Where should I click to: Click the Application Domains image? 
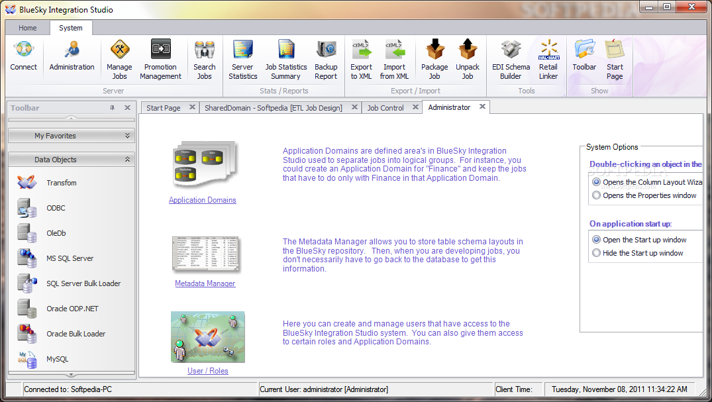[x=205, y=164]
